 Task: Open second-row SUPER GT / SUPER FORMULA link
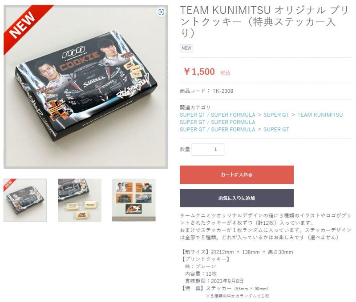218,122
